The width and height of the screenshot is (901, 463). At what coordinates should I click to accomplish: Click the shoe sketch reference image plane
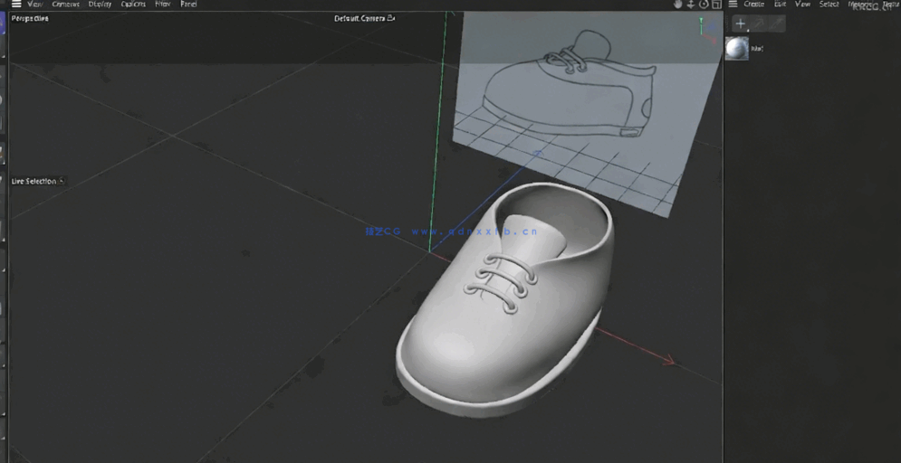pyautogui.click(x=580, y=99)
